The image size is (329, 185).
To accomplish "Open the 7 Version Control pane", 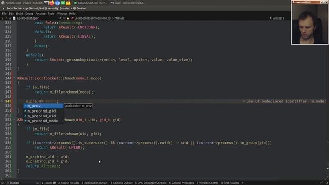I will click(207, 183).
